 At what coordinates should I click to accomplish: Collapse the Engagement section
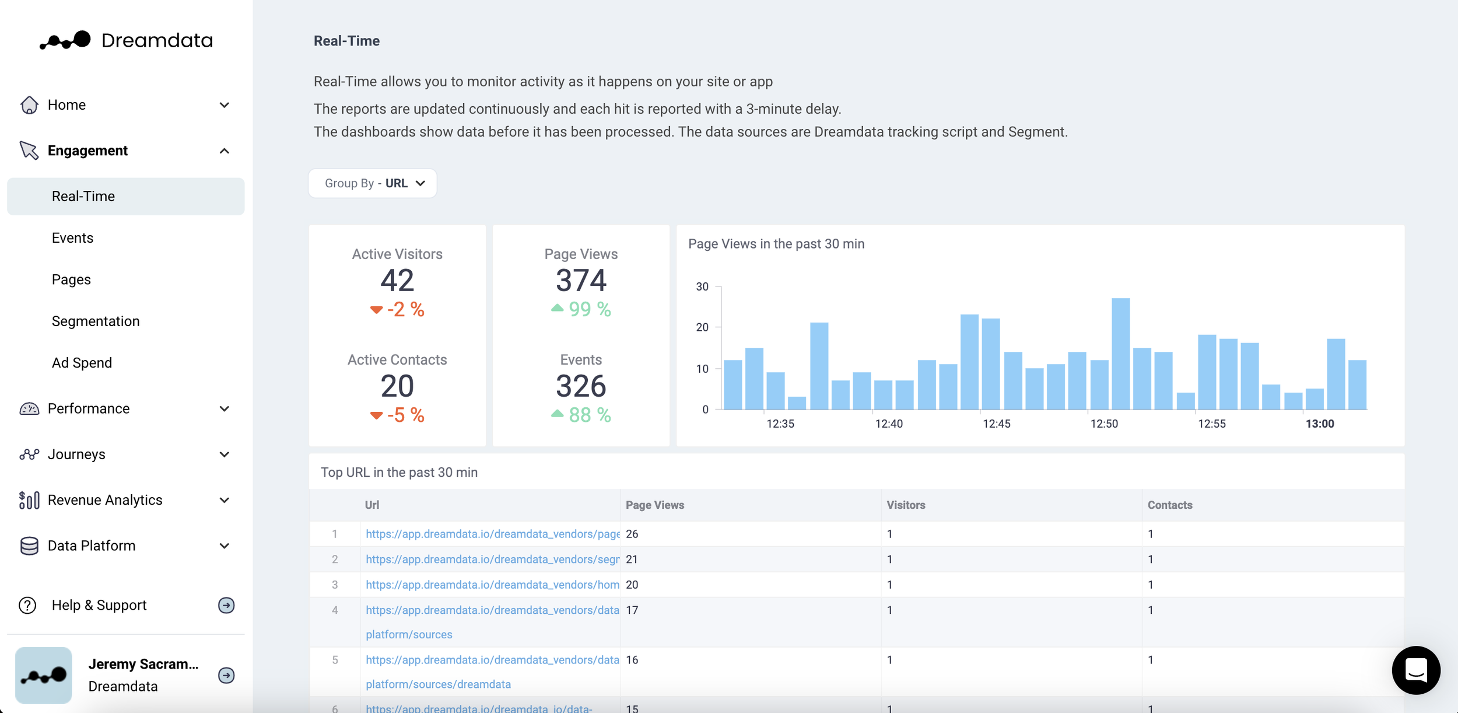(224, 151)
